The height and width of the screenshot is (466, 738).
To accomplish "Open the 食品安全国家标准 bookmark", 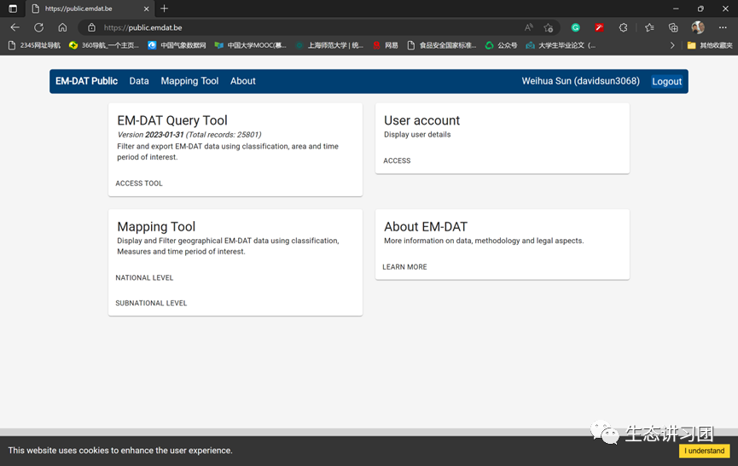I will tap(442, 45).
